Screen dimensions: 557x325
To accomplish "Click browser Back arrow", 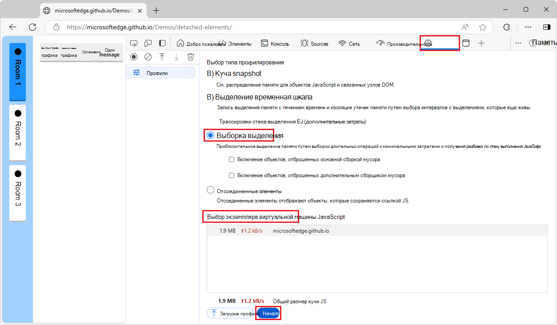I will point(13,27).
